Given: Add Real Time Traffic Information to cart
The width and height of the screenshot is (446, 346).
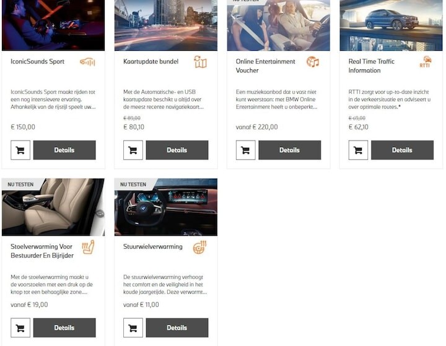Looking at the screenshot, I should [x=358, y=150].
